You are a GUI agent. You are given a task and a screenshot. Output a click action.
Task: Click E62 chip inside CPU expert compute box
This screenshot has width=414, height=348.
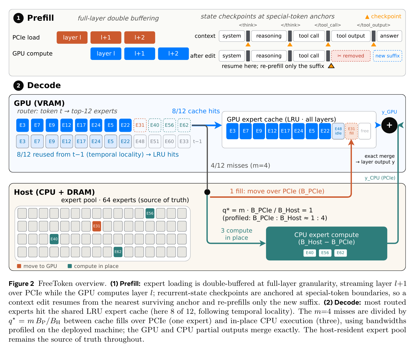click(340, 253)
